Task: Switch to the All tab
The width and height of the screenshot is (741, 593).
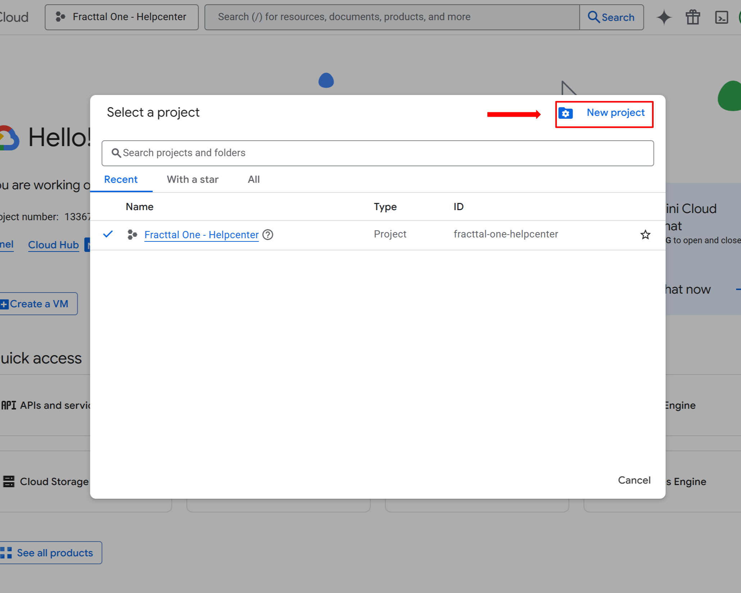Action: pyautogui.click(x=254, y=180)
